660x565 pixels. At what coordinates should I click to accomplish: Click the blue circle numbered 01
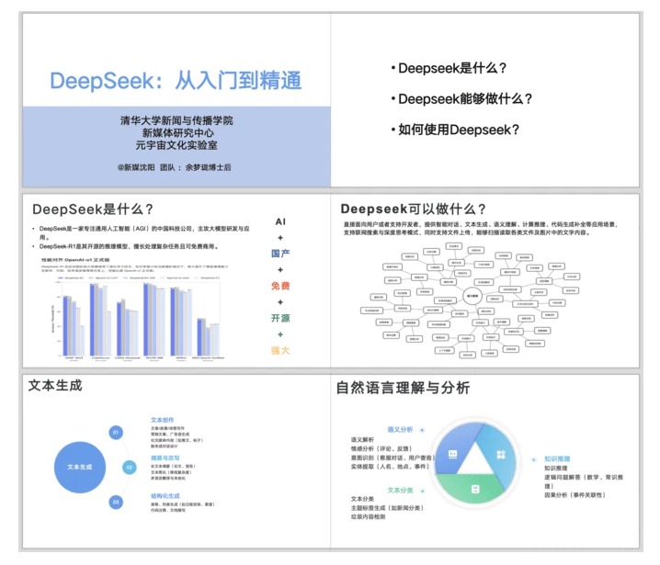tap(116, 432)
